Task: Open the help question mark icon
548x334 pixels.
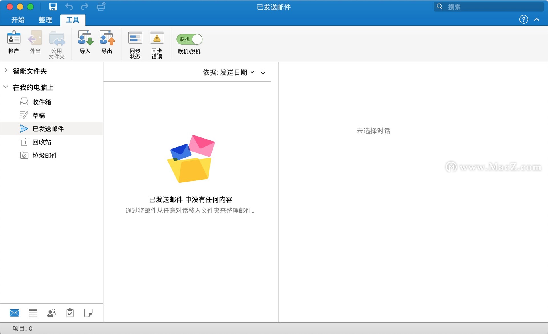Action: [x=523, y=19]
